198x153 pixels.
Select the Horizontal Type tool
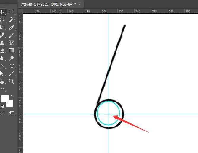point(12,66)
